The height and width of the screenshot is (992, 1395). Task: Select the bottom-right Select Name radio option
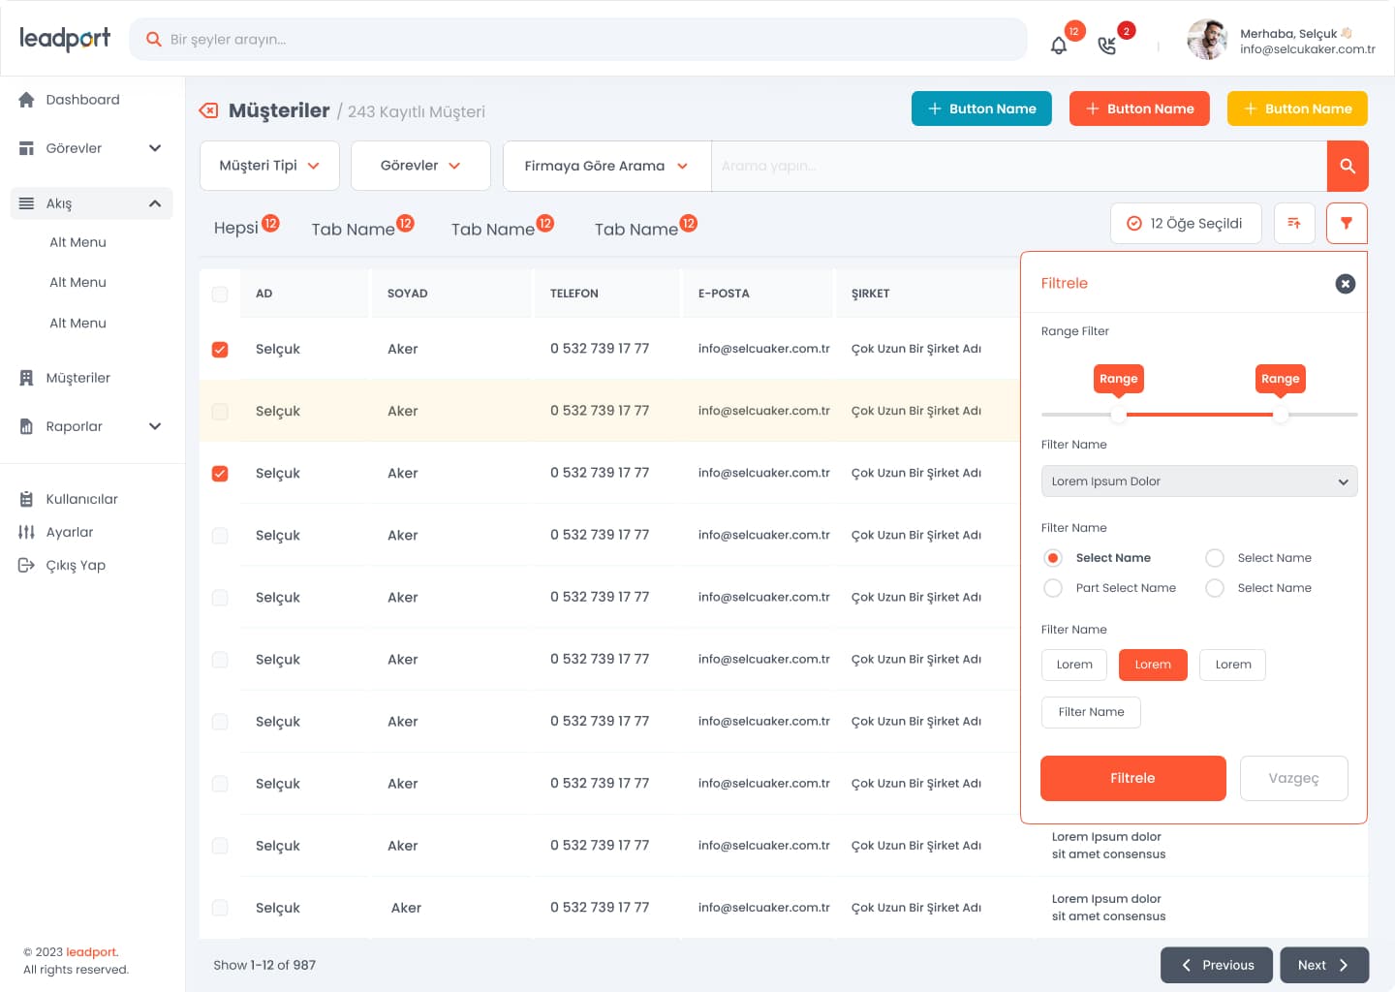(x=1215, y=588)
